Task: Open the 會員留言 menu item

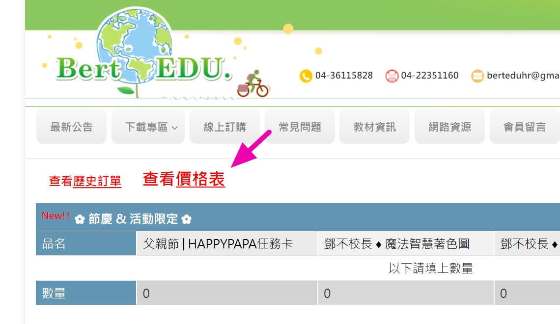Action: pos(525,127)
